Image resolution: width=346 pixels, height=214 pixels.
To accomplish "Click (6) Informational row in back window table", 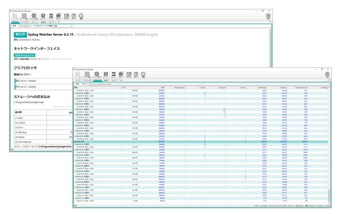I will pyautogui.click(x=43, y=142).
